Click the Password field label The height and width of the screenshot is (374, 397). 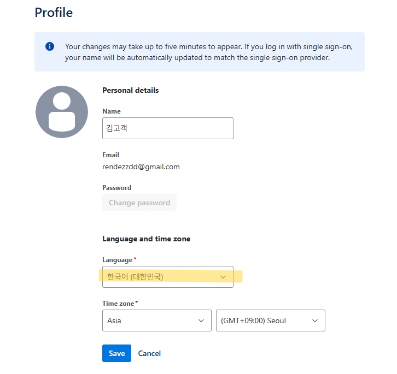pyautogui.click(x=116, y=188)
